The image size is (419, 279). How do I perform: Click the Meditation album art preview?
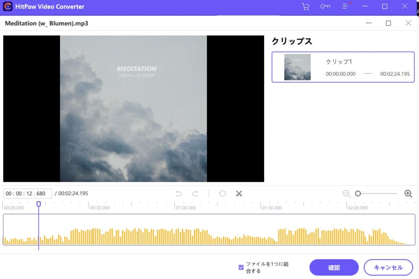(x=133, y=109)
